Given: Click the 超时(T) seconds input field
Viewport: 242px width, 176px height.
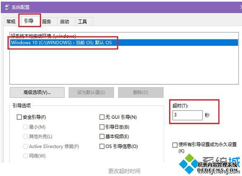Looking at the screenshot, I should coord(187,115).
